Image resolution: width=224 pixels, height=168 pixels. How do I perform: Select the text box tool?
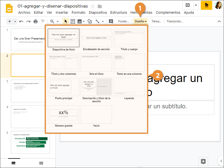(73, 21)
